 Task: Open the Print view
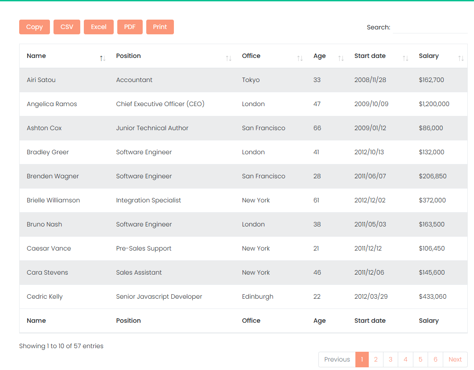[x=160, y=27]
